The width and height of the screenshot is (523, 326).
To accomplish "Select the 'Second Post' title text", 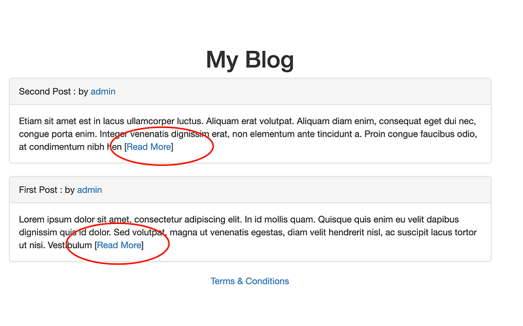I will [x=44, y=91].
